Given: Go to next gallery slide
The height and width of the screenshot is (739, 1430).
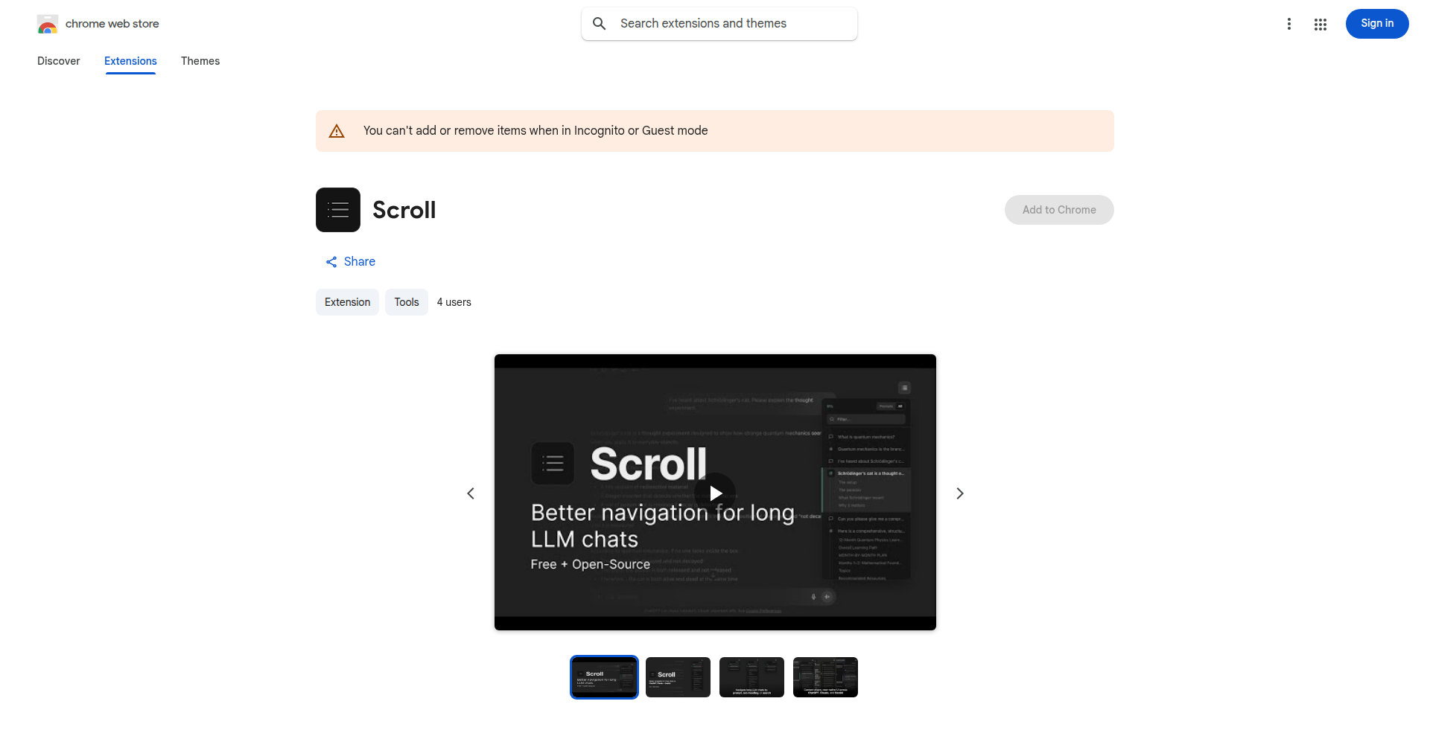Looking at the screenshot, I should point(960,493).
